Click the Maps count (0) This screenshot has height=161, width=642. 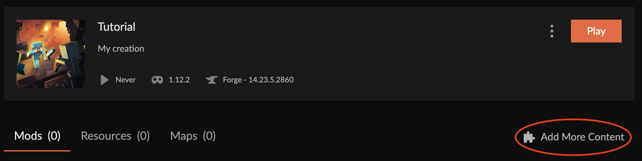pos(209,136)
